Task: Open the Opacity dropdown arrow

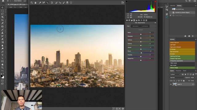Action: (x=195, y=78)
